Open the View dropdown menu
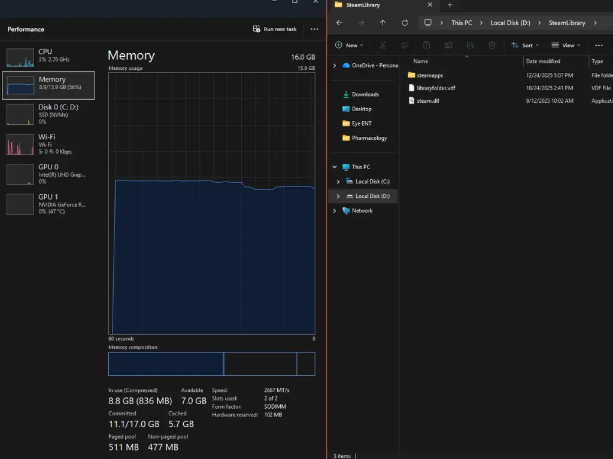 coord(565,45)
